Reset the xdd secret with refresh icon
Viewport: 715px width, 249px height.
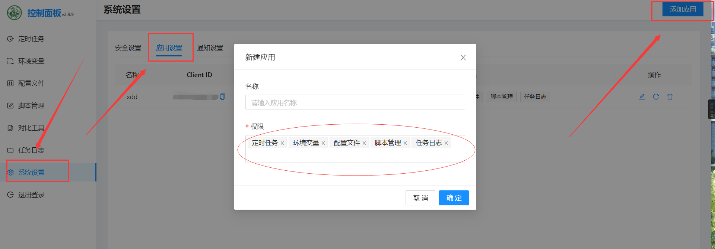click(x=656, y=97)
